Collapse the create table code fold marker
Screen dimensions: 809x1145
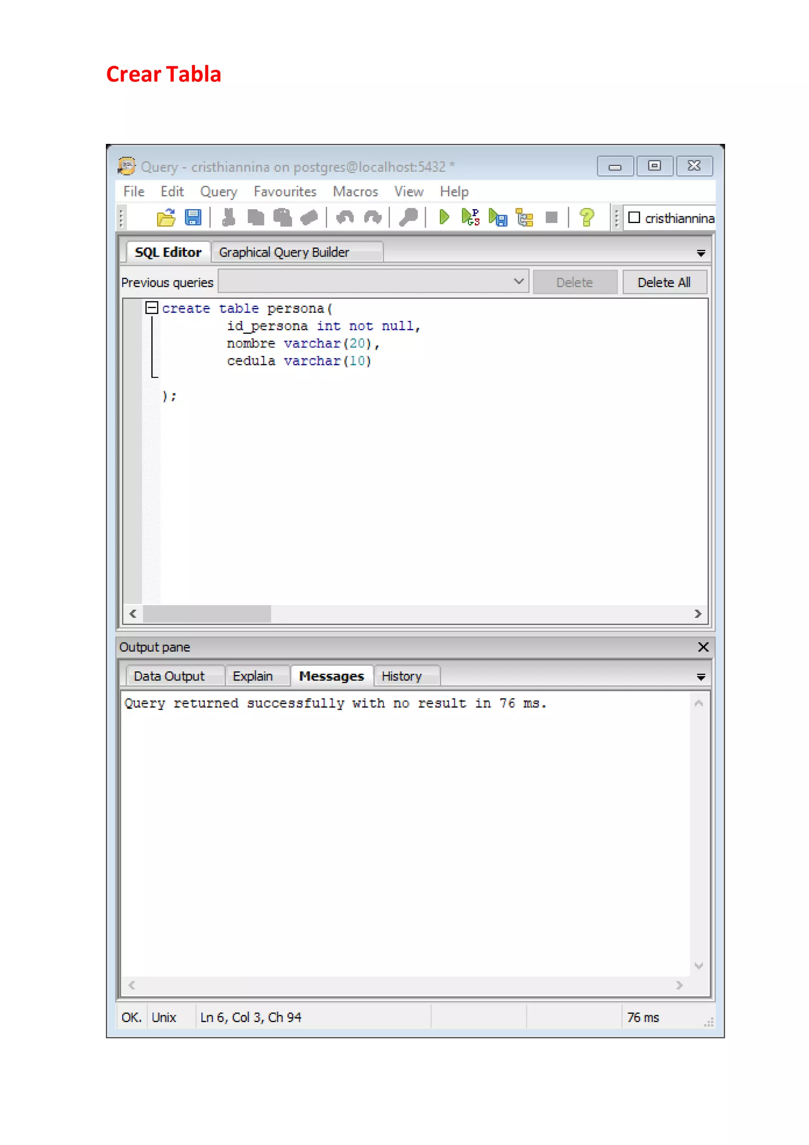pyautogui.click(x=151, y=308)
